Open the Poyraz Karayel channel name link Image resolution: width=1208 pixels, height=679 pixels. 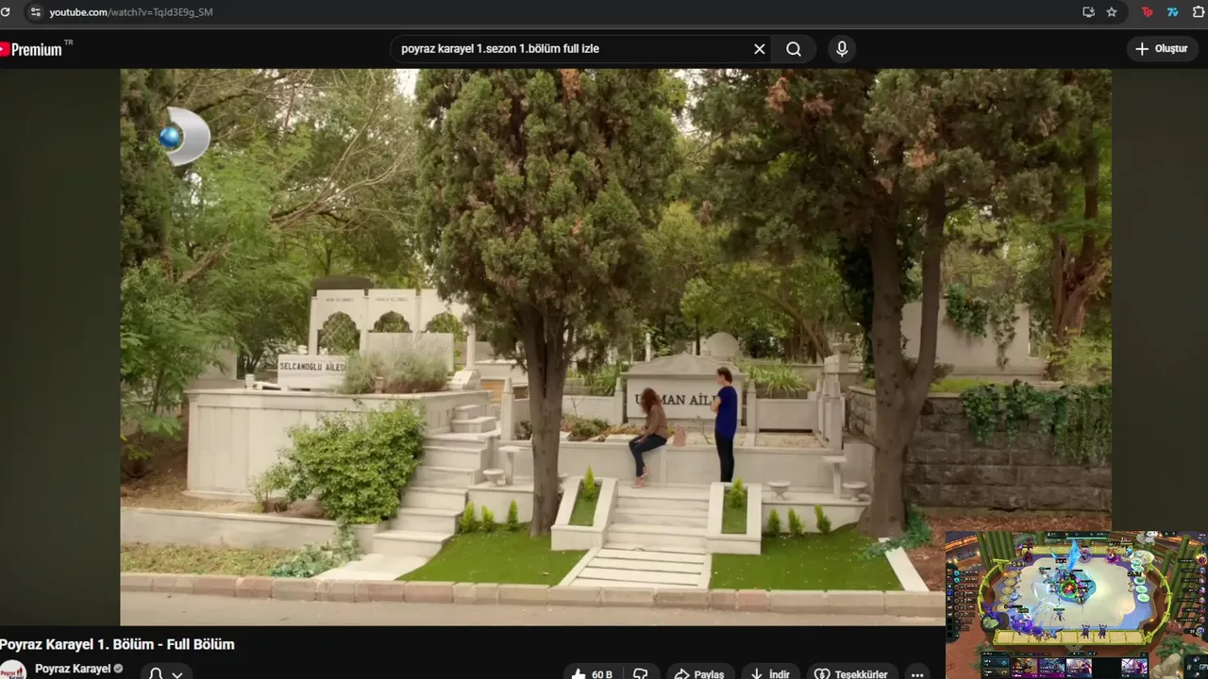[x=73, y=669]
